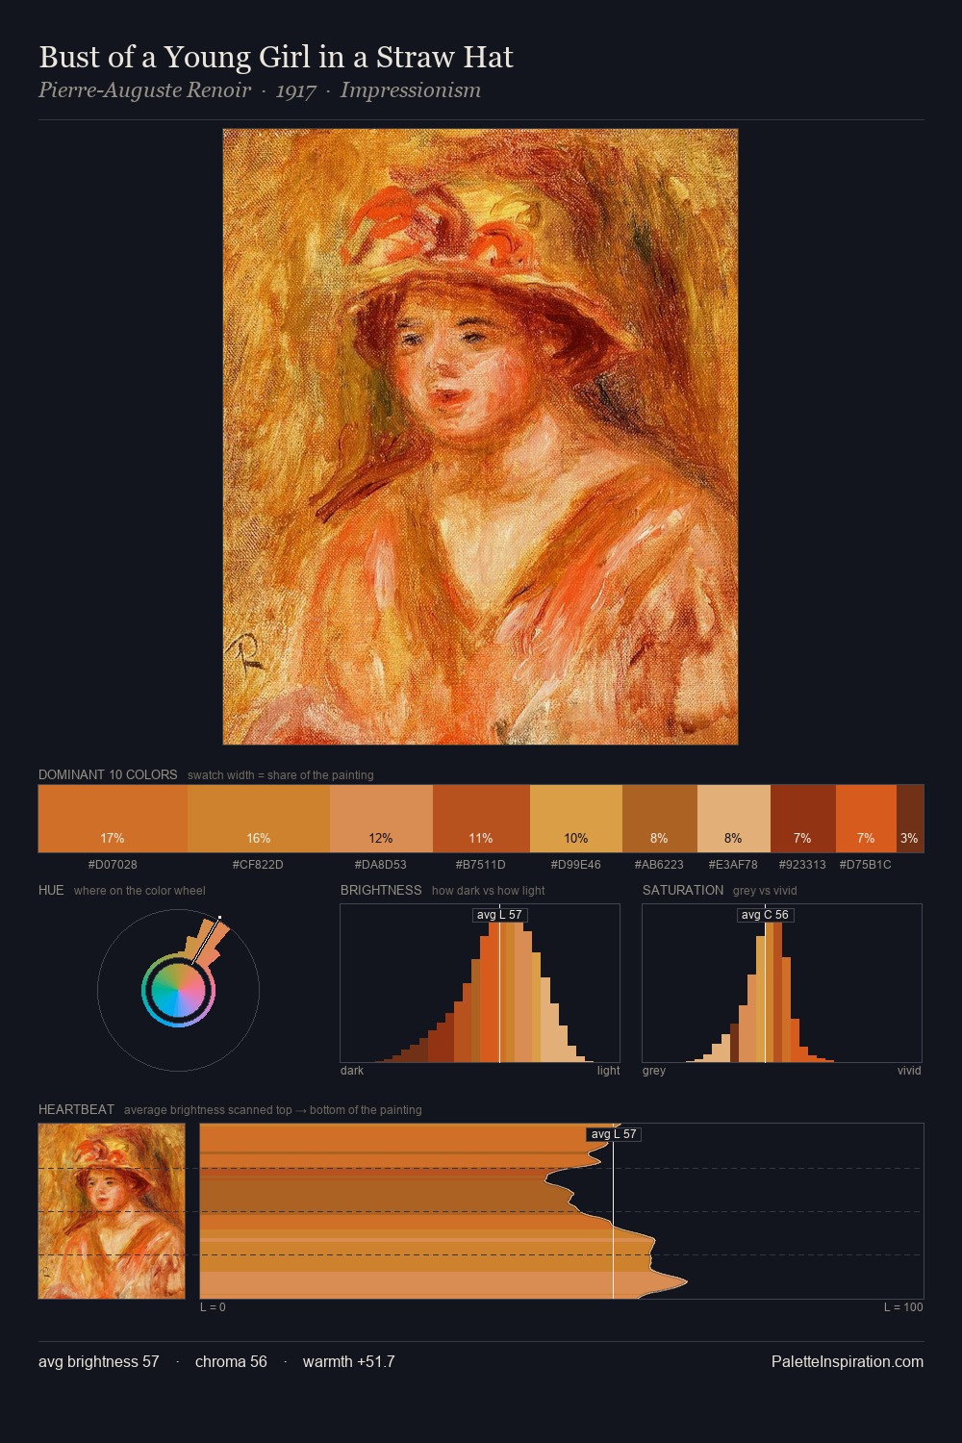Click the 'HUE' section heading
The image size is (962, 1443).
(x=51, y=890)
